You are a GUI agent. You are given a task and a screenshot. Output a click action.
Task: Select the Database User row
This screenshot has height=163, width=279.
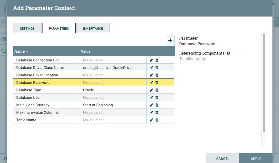pyautogui.click(x=46, y=98)
